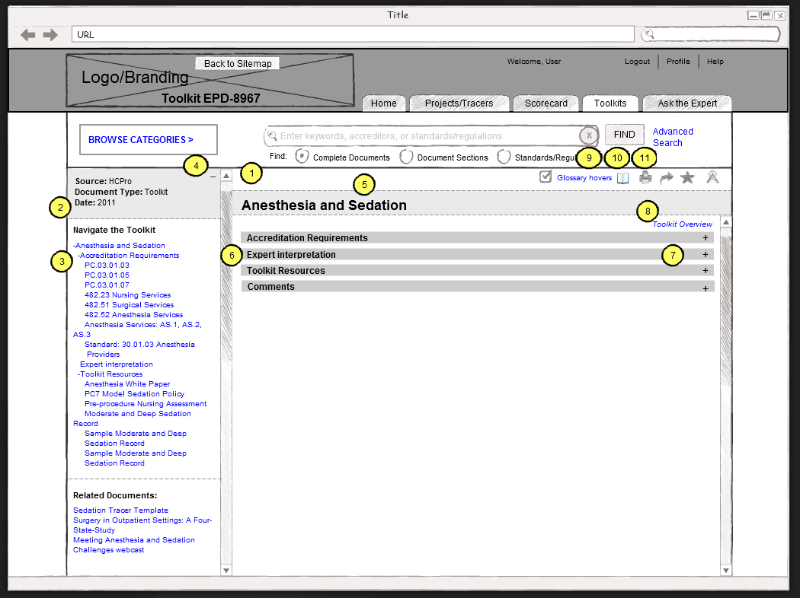This screenshot has width=800, height=598.
Task: Collapse the Anesthesia and Sedation tree node
Action: point(74,246)
